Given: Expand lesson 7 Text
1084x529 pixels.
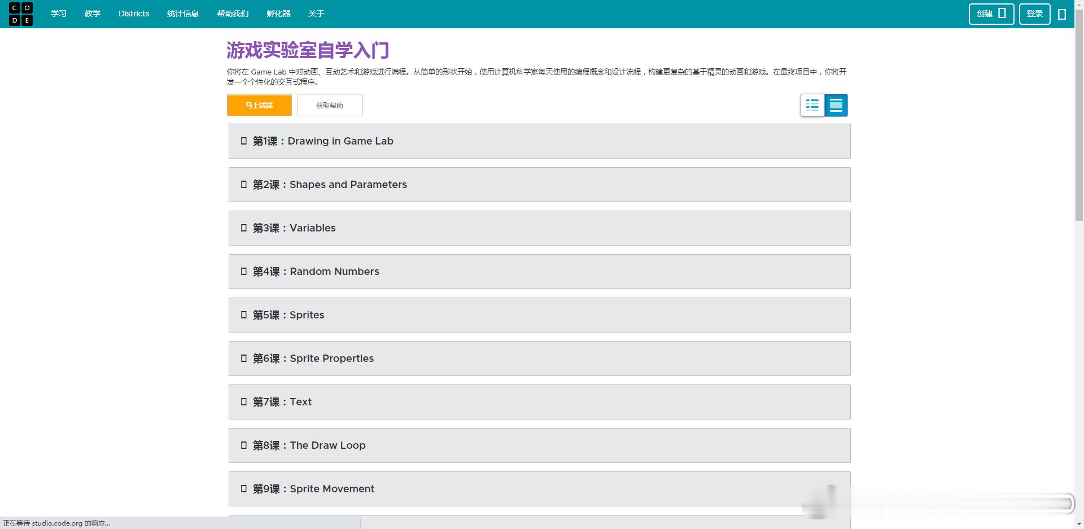Looking at the screenshot, I should (x=539, y=402).
